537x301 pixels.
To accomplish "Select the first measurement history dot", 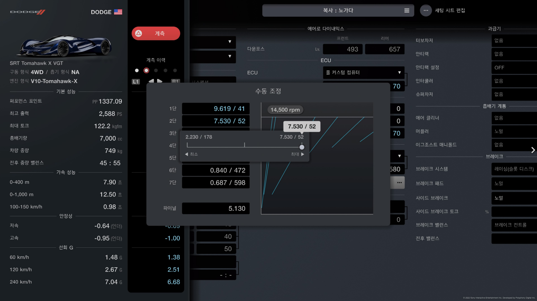I will click(x=137, y=70).
